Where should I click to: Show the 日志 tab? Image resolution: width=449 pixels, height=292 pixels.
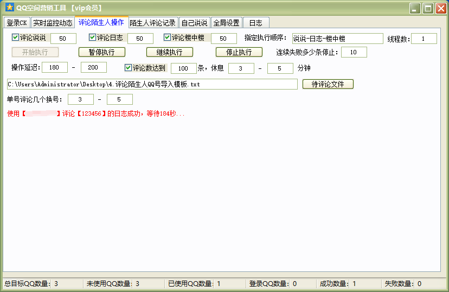coord(256,23)
